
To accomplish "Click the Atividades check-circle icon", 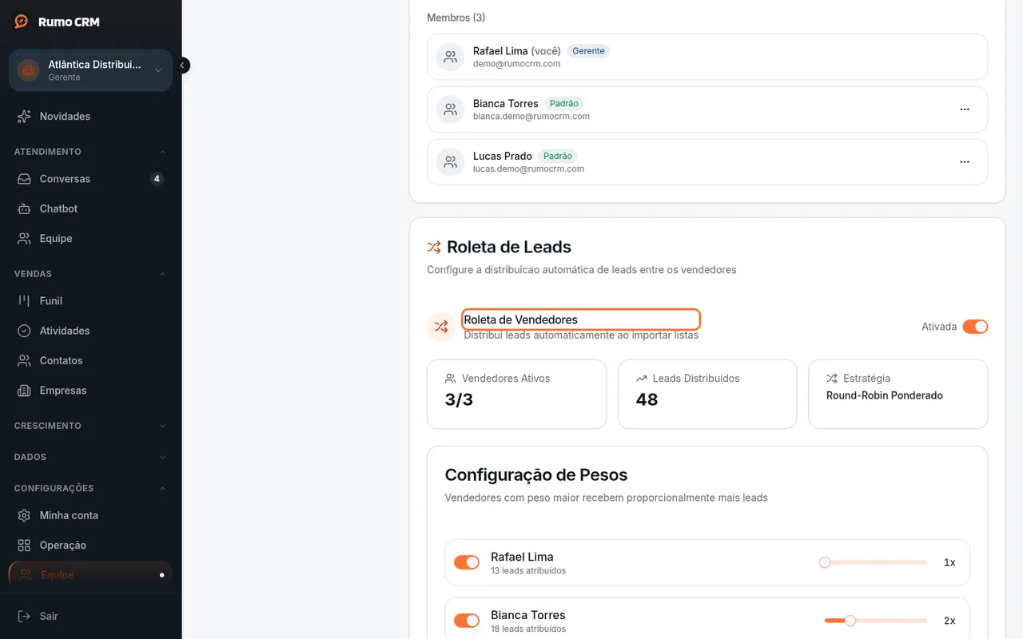I will 24,331.
